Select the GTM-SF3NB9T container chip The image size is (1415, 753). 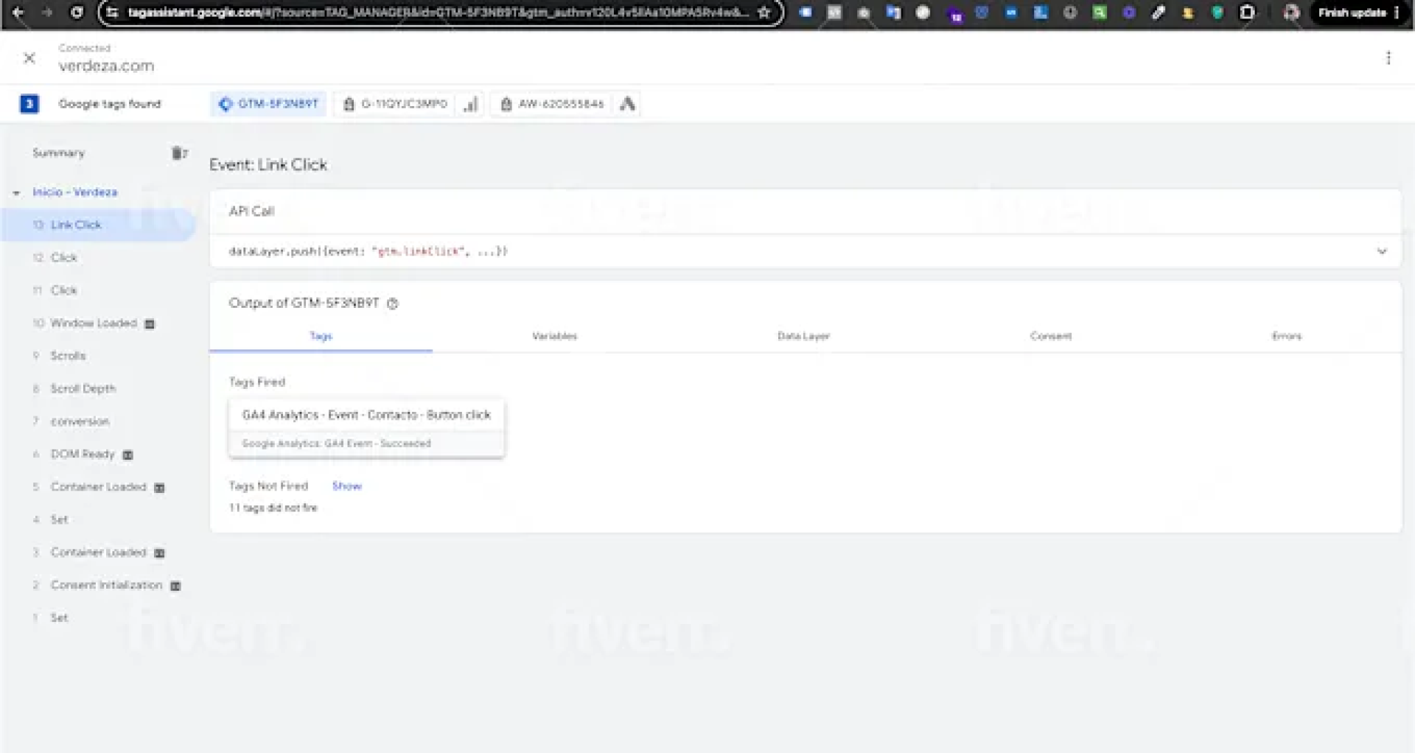269,104
